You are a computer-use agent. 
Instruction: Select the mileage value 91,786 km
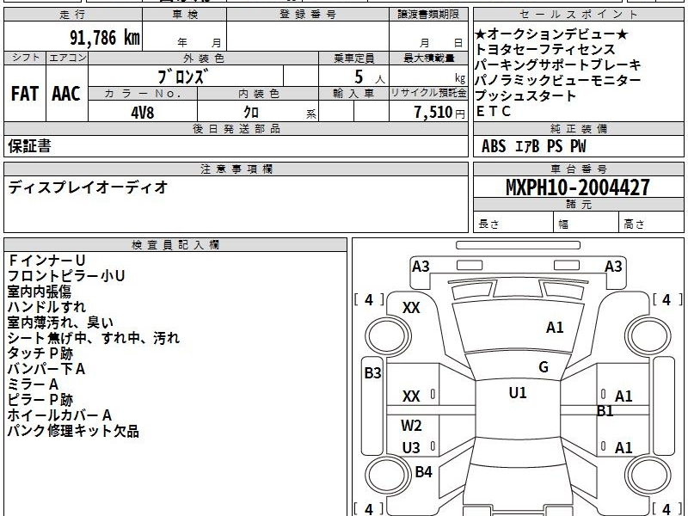pyautogui.click(x=105, y=37)
